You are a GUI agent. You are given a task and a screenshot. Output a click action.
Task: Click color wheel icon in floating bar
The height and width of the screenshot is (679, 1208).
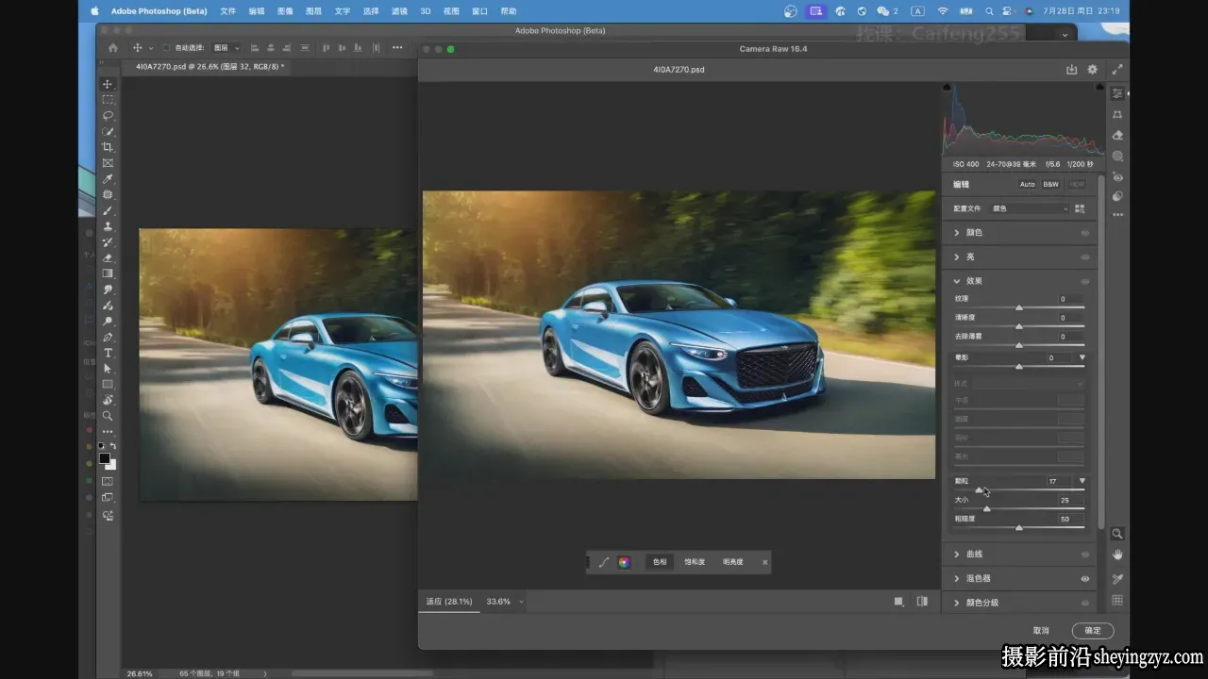click(x=624, y=562)
